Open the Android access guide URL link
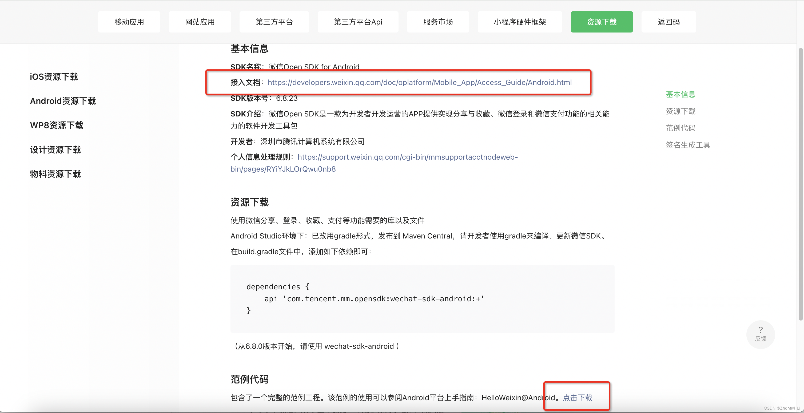 point(420,82)
